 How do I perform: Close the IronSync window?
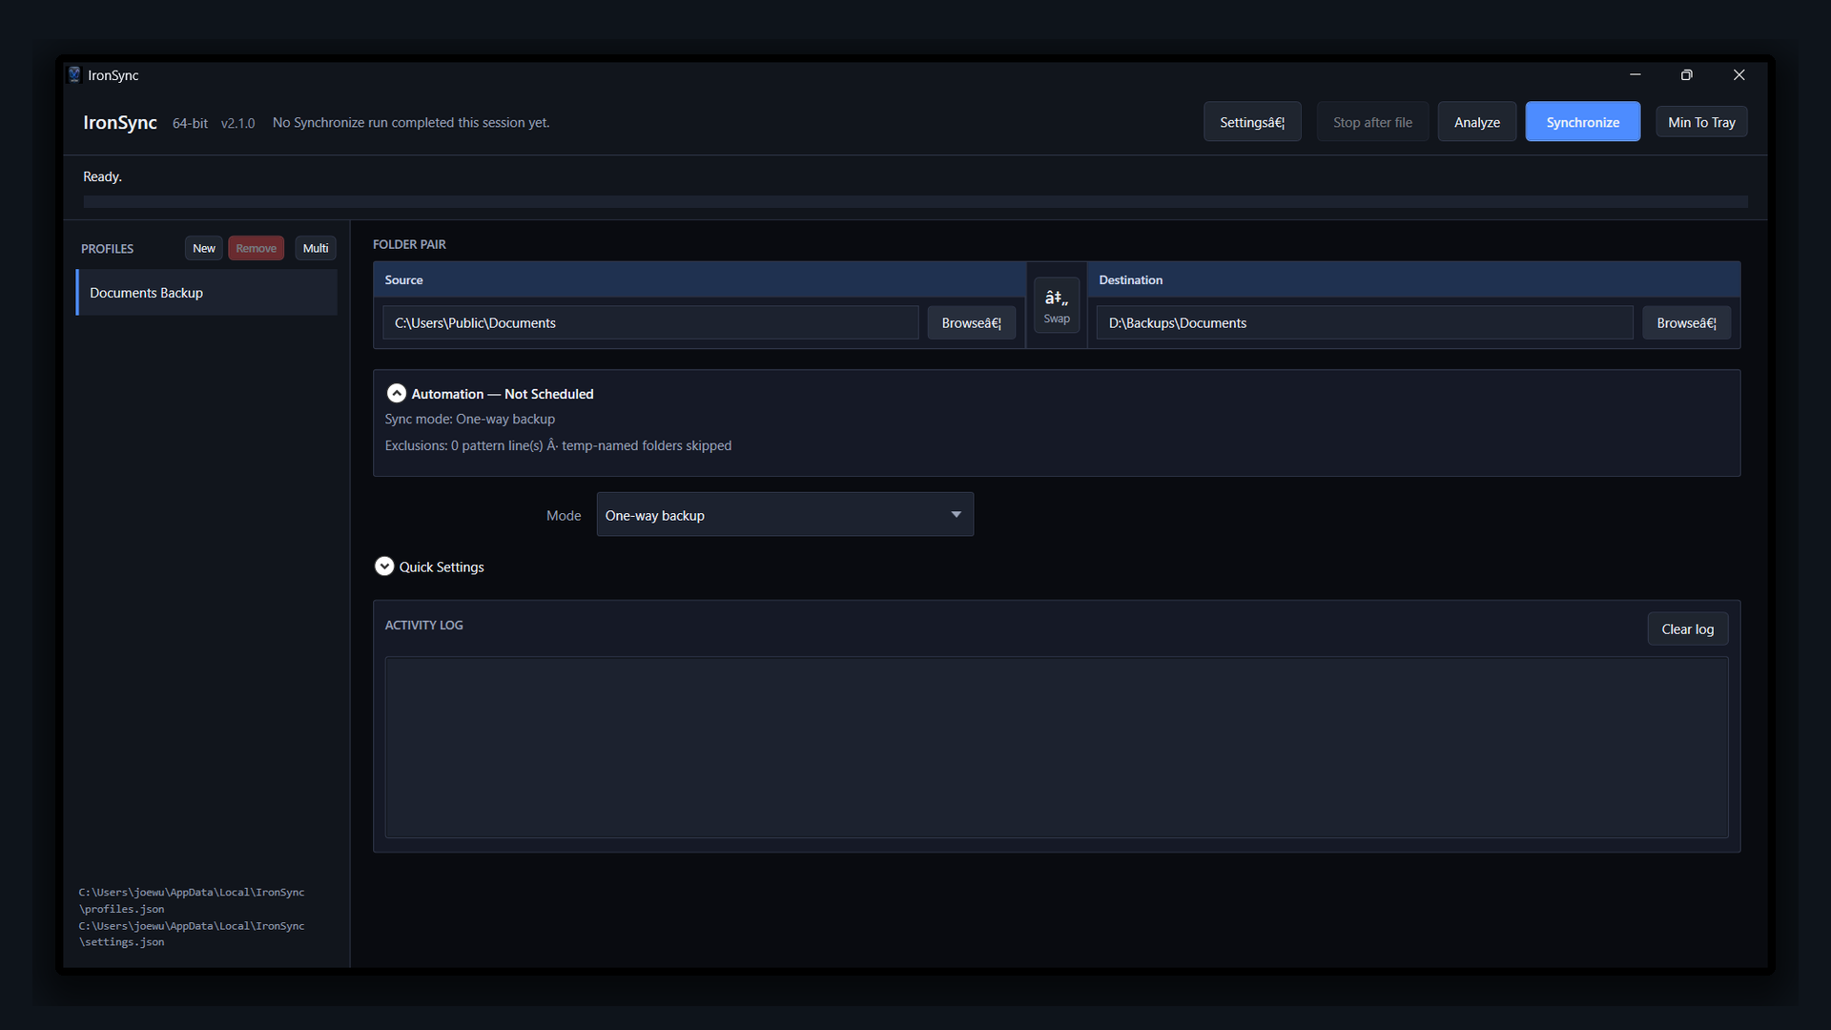click(1738, 74)
